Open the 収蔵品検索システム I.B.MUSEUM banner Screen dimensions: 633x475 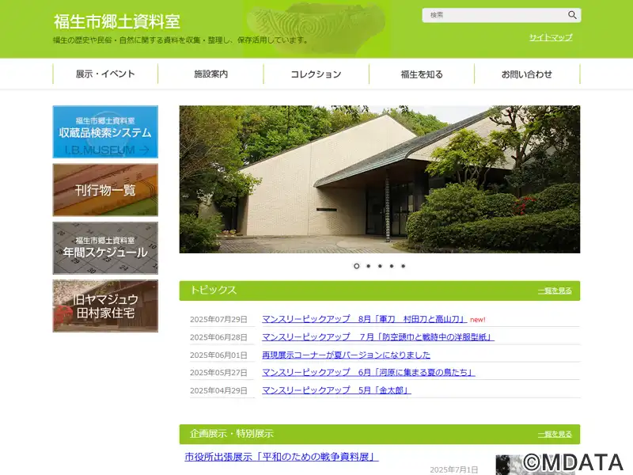[x=105, y=131]
